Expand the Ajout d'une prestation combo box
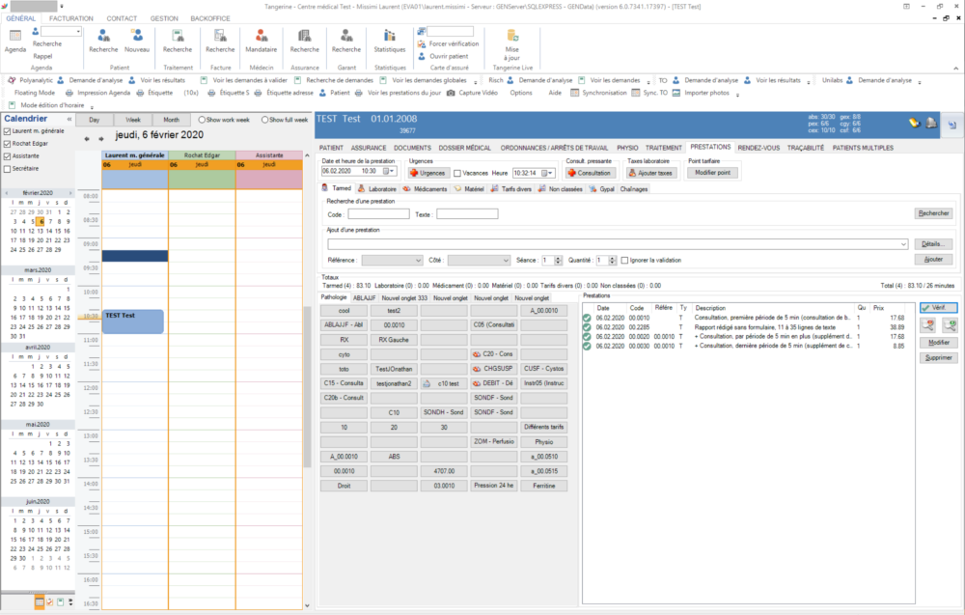This screenshot has height=615, width=965. point(903,244)
